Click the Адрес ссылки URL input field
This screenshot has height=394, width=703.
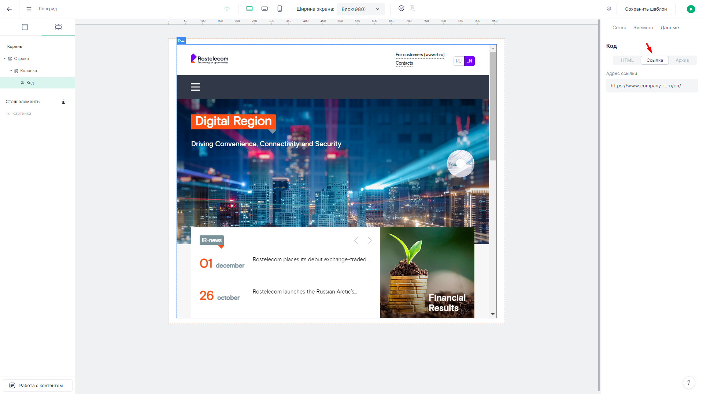click(651, 86)
